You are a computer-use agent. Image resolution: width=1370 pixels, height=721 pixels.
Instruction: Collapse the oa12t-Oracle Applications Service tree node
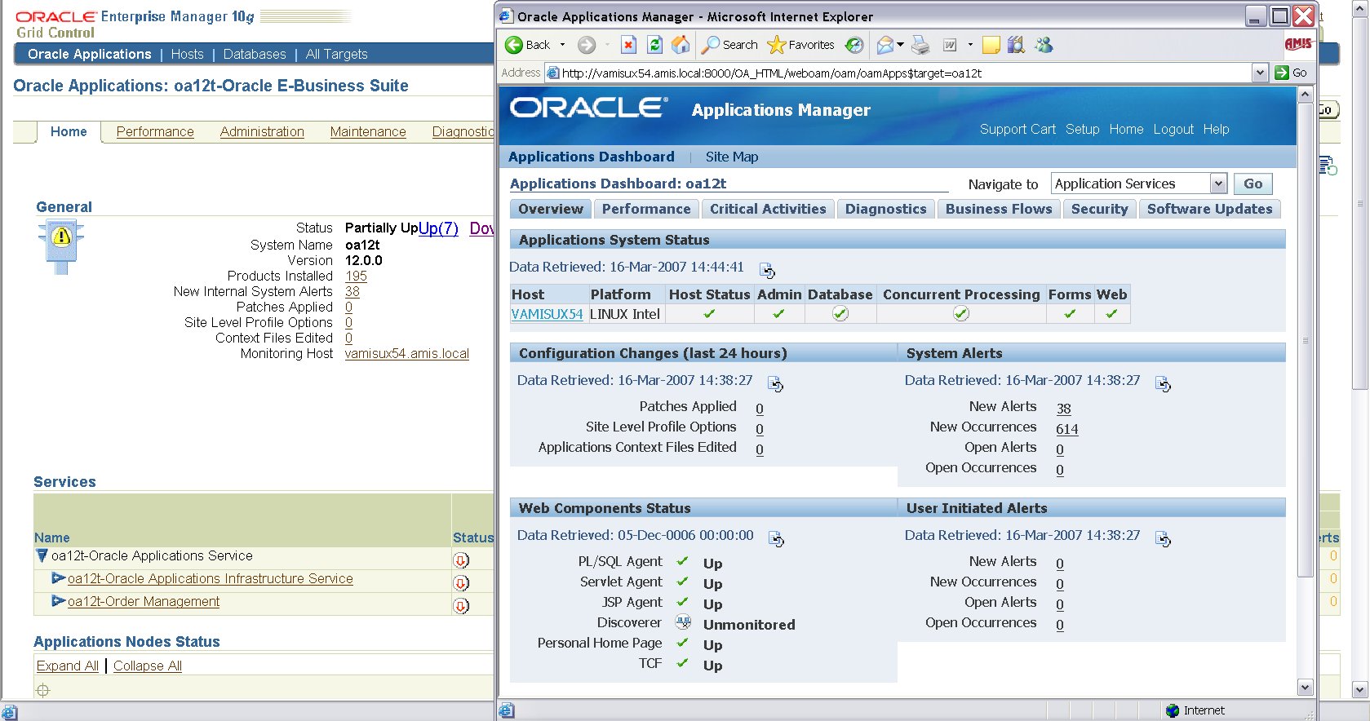42,556
